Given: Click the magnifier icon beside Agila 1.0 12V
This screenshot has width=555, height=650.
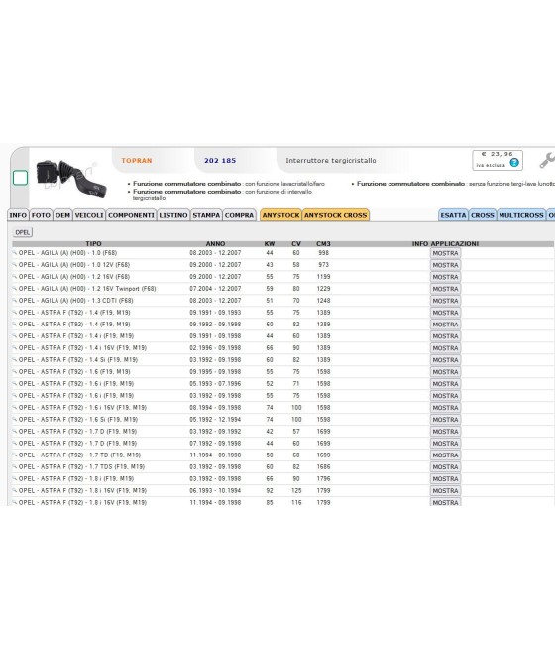Looking at the screenshot, I should pyautogui.click(x=15, y=265).
